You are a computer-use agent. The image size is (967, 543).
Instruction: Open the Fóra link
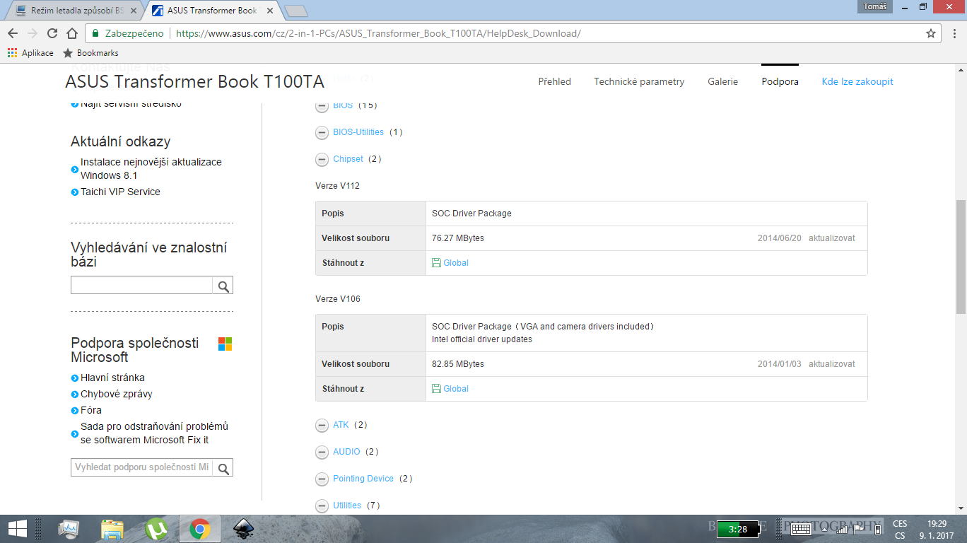click(x=91, y=410)
